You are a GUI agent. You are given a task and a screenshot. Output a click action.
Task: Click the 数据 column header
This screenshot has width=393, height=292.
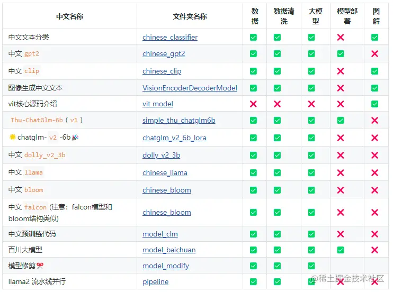255,16
